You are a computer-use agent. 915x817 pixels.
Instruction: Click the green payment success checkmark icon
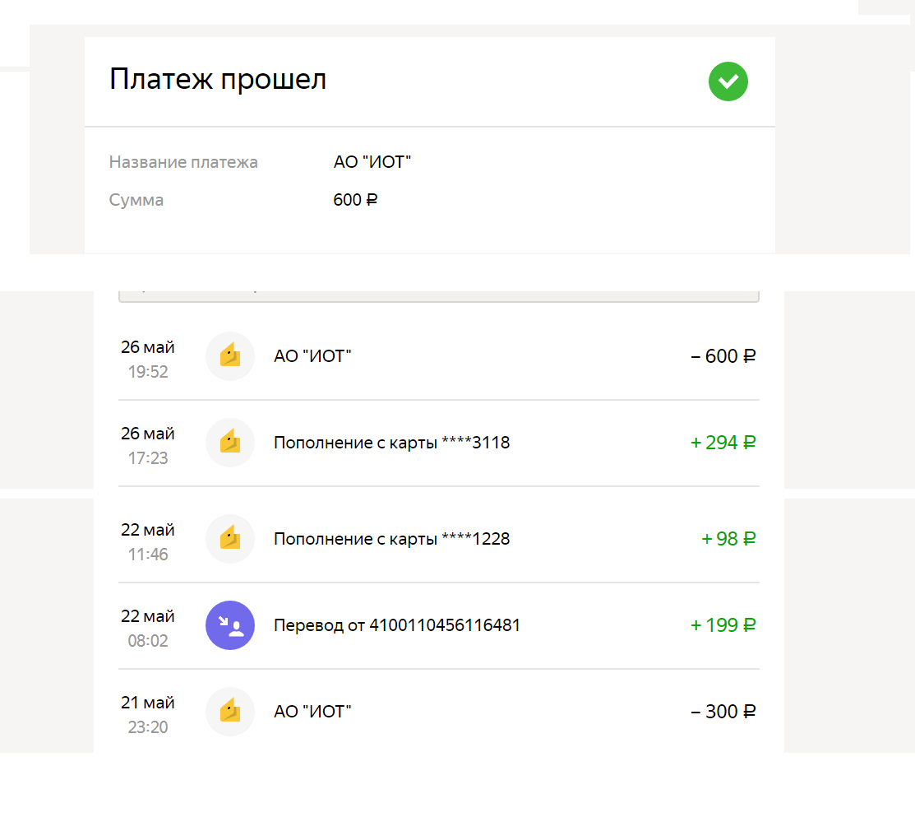(x=728, y=81)
